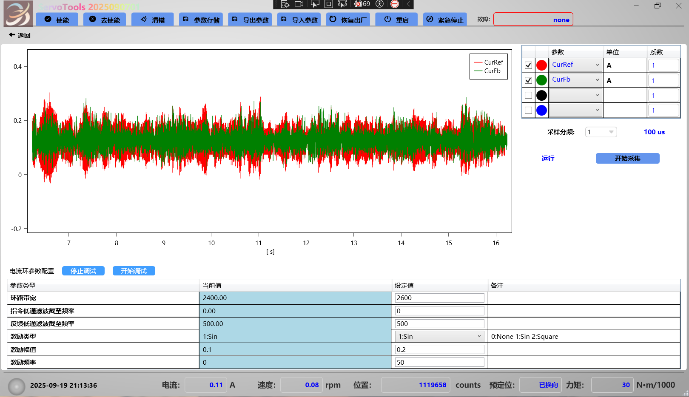Pick the blue channel color swatch
The image size is (689, 397).
pyautogui.click(x=541, y=110)
